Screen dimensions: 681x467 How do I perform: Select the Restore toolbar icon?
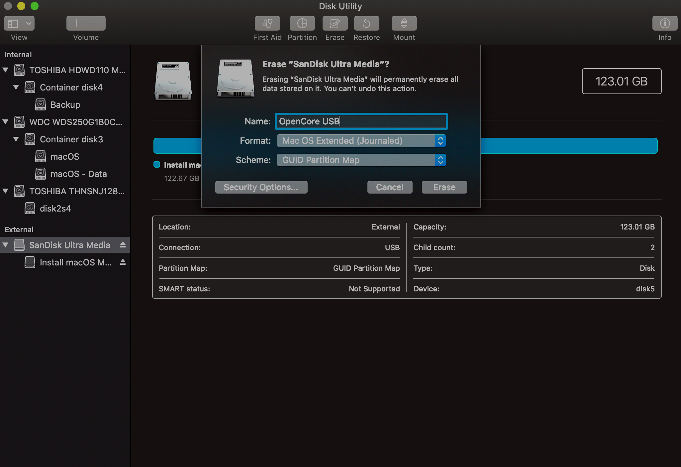366,23
